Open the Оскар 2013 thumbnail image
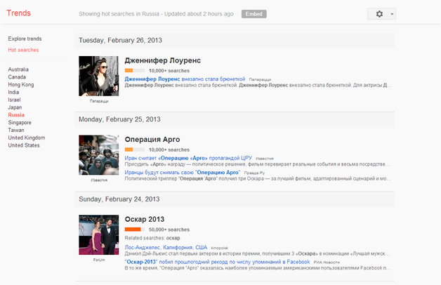 pyautogui.click(x=99, y=234)
